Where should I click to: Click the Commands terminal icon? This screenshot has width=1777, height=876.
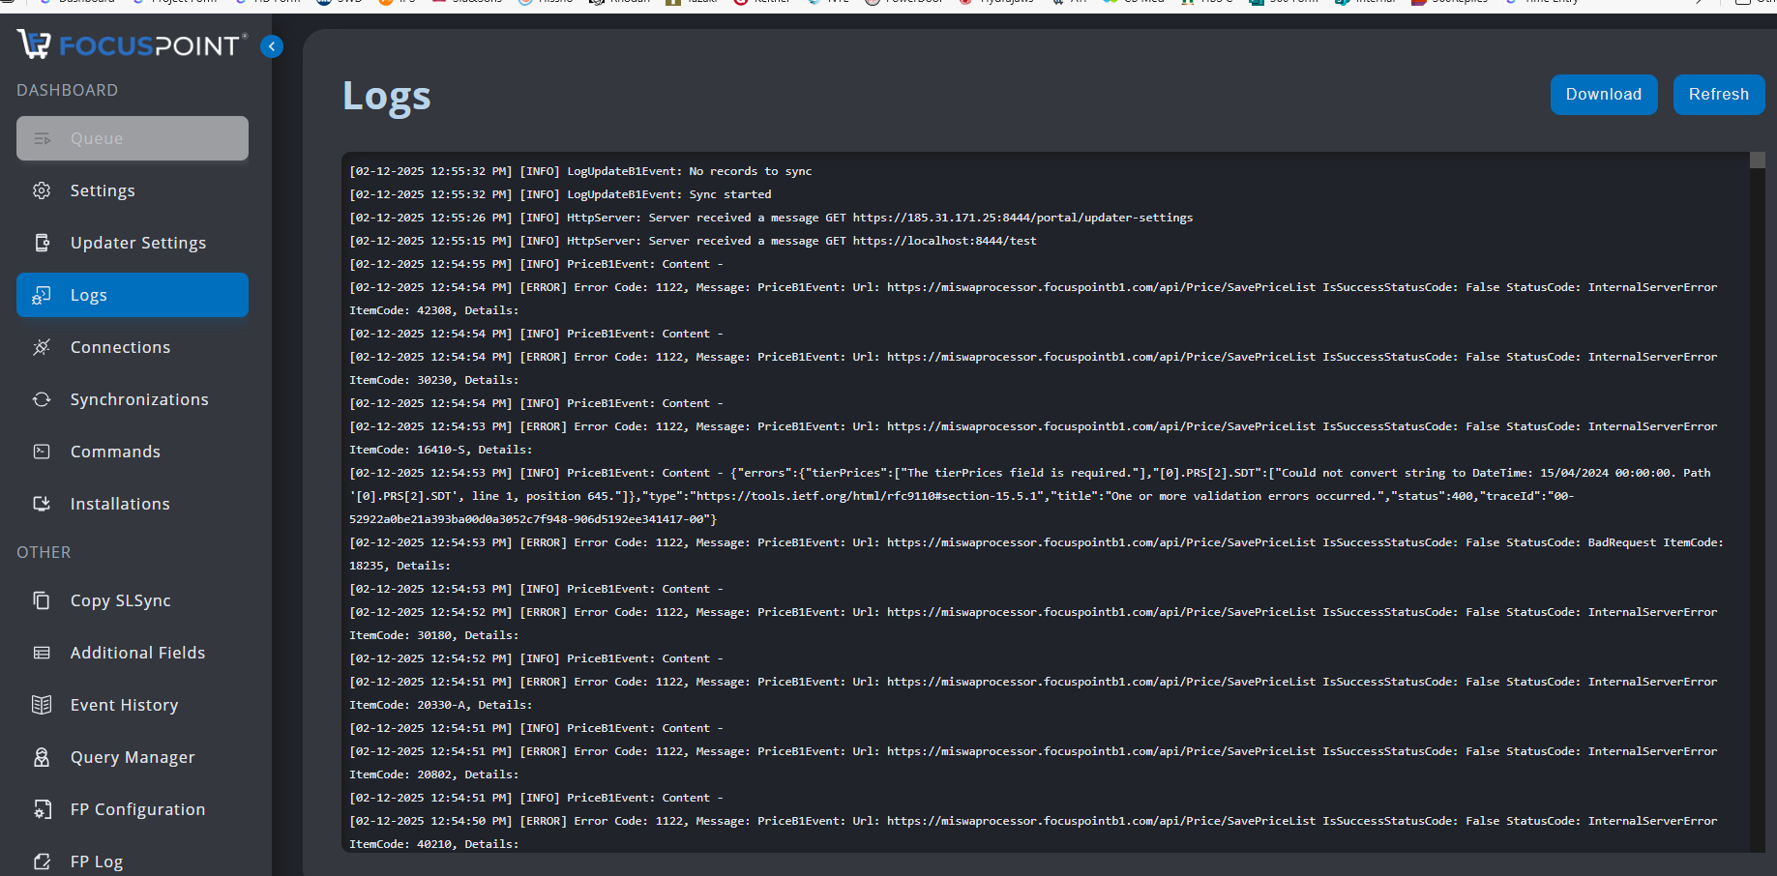click(x=42, y=452)
